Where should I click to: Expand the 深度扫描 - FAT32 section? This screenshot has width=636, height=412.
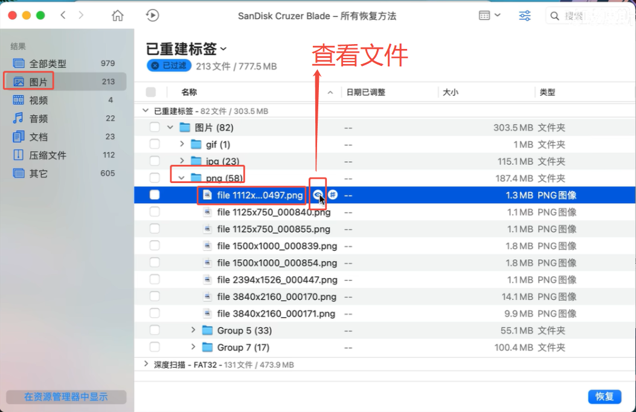(145, 365)
